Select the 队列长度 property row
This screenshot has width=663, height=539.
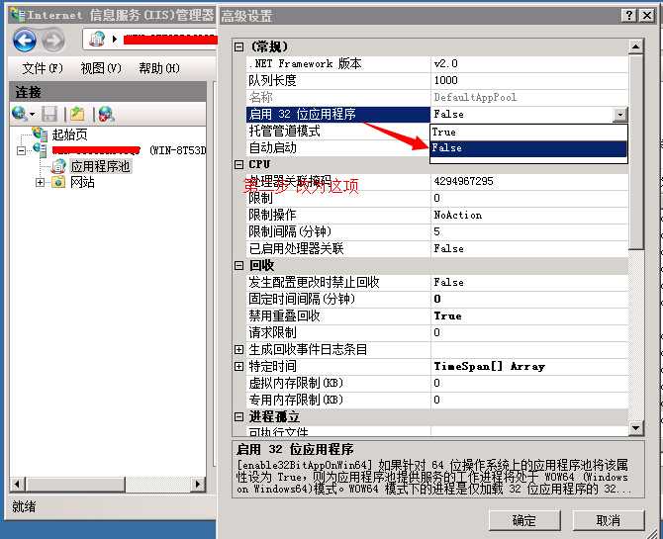tap(436, 80)
